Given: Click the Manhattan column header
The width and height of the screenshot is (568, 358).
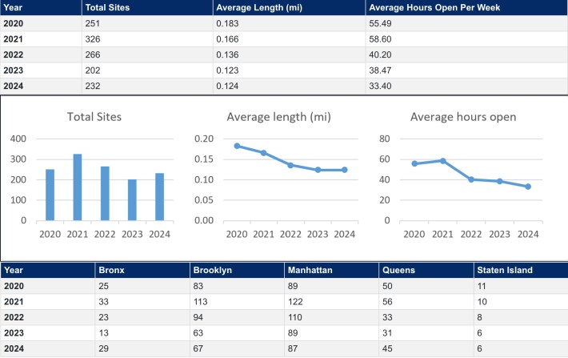Looking at the screenshot, I should point(310,270).
